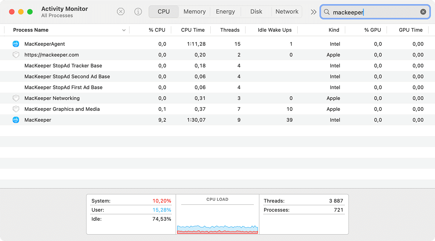Click the Threads total 3 887
Viewport: 435px width, 241px height.
[x=336, y=201]
